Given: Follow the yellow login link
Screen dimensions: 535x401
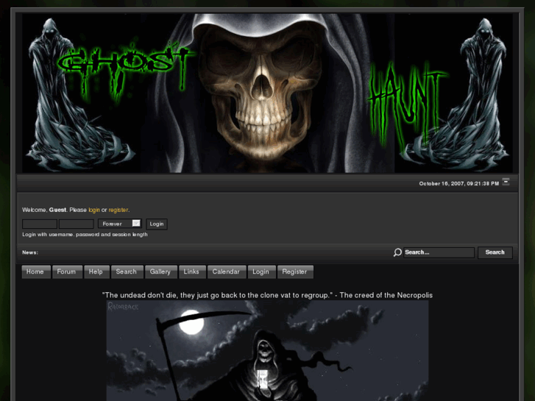Looking at the screenshot, I should click(94, 210).
